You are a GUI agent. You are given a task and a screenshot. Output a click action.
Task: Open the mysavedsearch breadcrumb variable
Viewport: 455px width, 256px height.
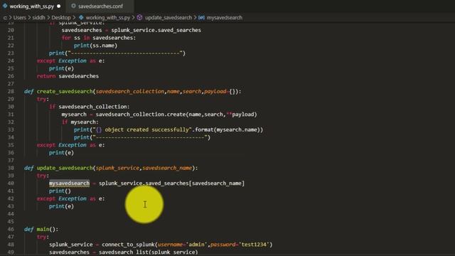point(225,18)
